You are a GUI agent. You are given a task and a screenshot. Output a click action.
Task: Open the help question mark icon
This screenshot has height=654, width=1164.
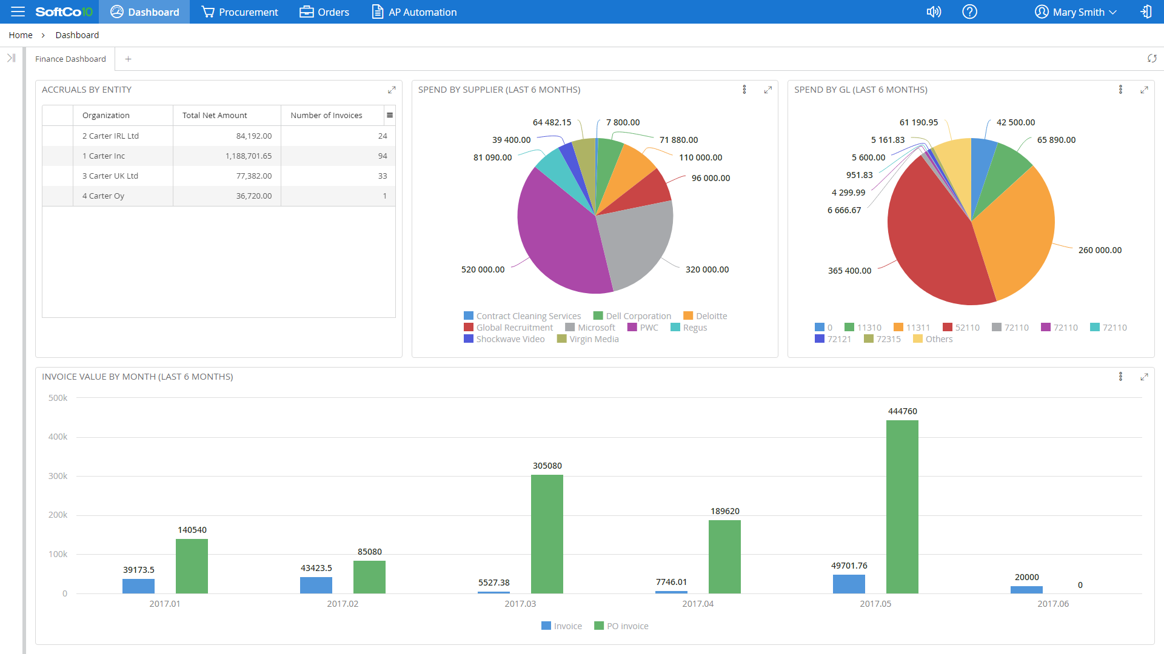coord(969,12)
